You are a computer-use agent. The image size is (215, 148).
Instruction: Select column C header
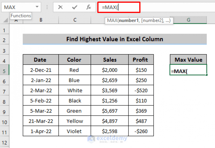(75, 20)
